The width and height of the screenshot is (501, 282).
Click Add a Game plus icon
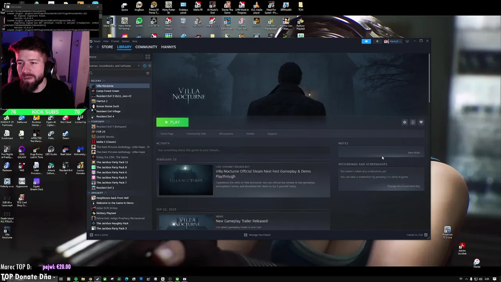91,235
